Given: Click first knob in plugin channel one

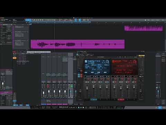Looking at the screenshot, I should (86, 79).
